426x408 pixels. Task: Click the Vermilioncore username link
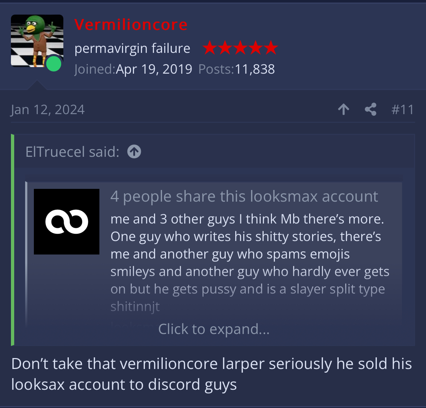coord(131,24)
